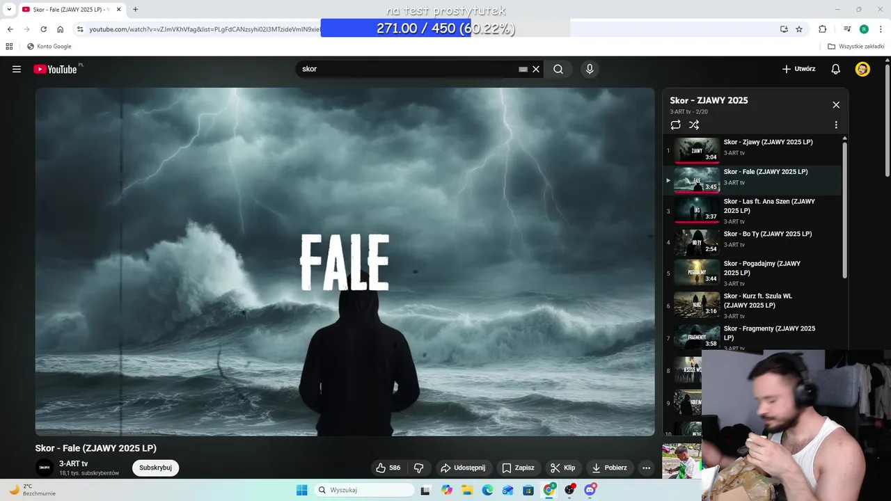Play Skor - Fragmenty (ZJAWY 2025 LP)
The width and height of the screenshot is (891, 501).
752,337
